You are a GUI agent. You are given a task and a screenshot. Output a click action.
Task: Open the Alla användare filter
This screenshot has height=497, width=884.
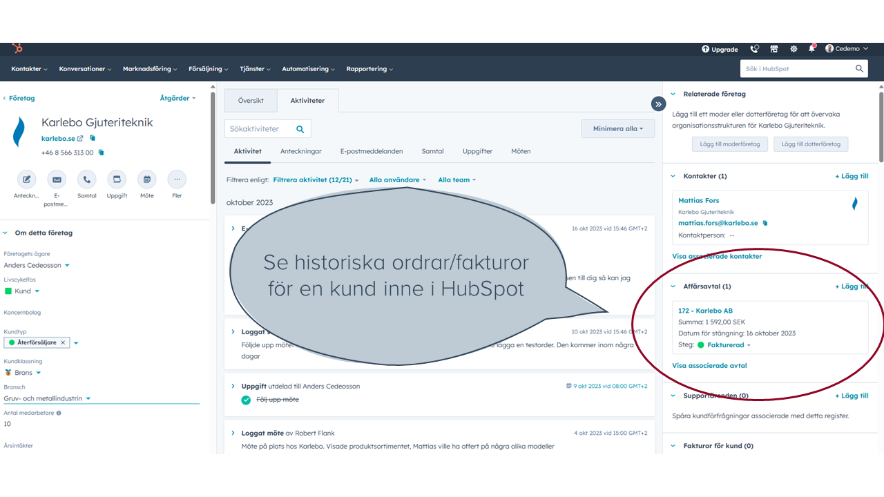(398, 180)
